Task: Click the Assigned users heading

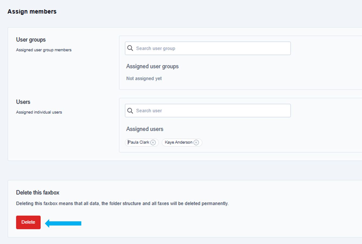Action: coord(145,129)
